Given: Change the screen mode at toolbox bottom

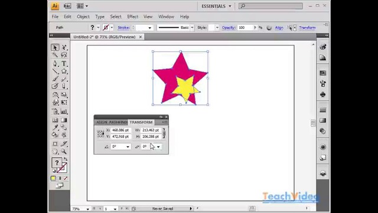Looking at the screenshot, I should [59, 185].
